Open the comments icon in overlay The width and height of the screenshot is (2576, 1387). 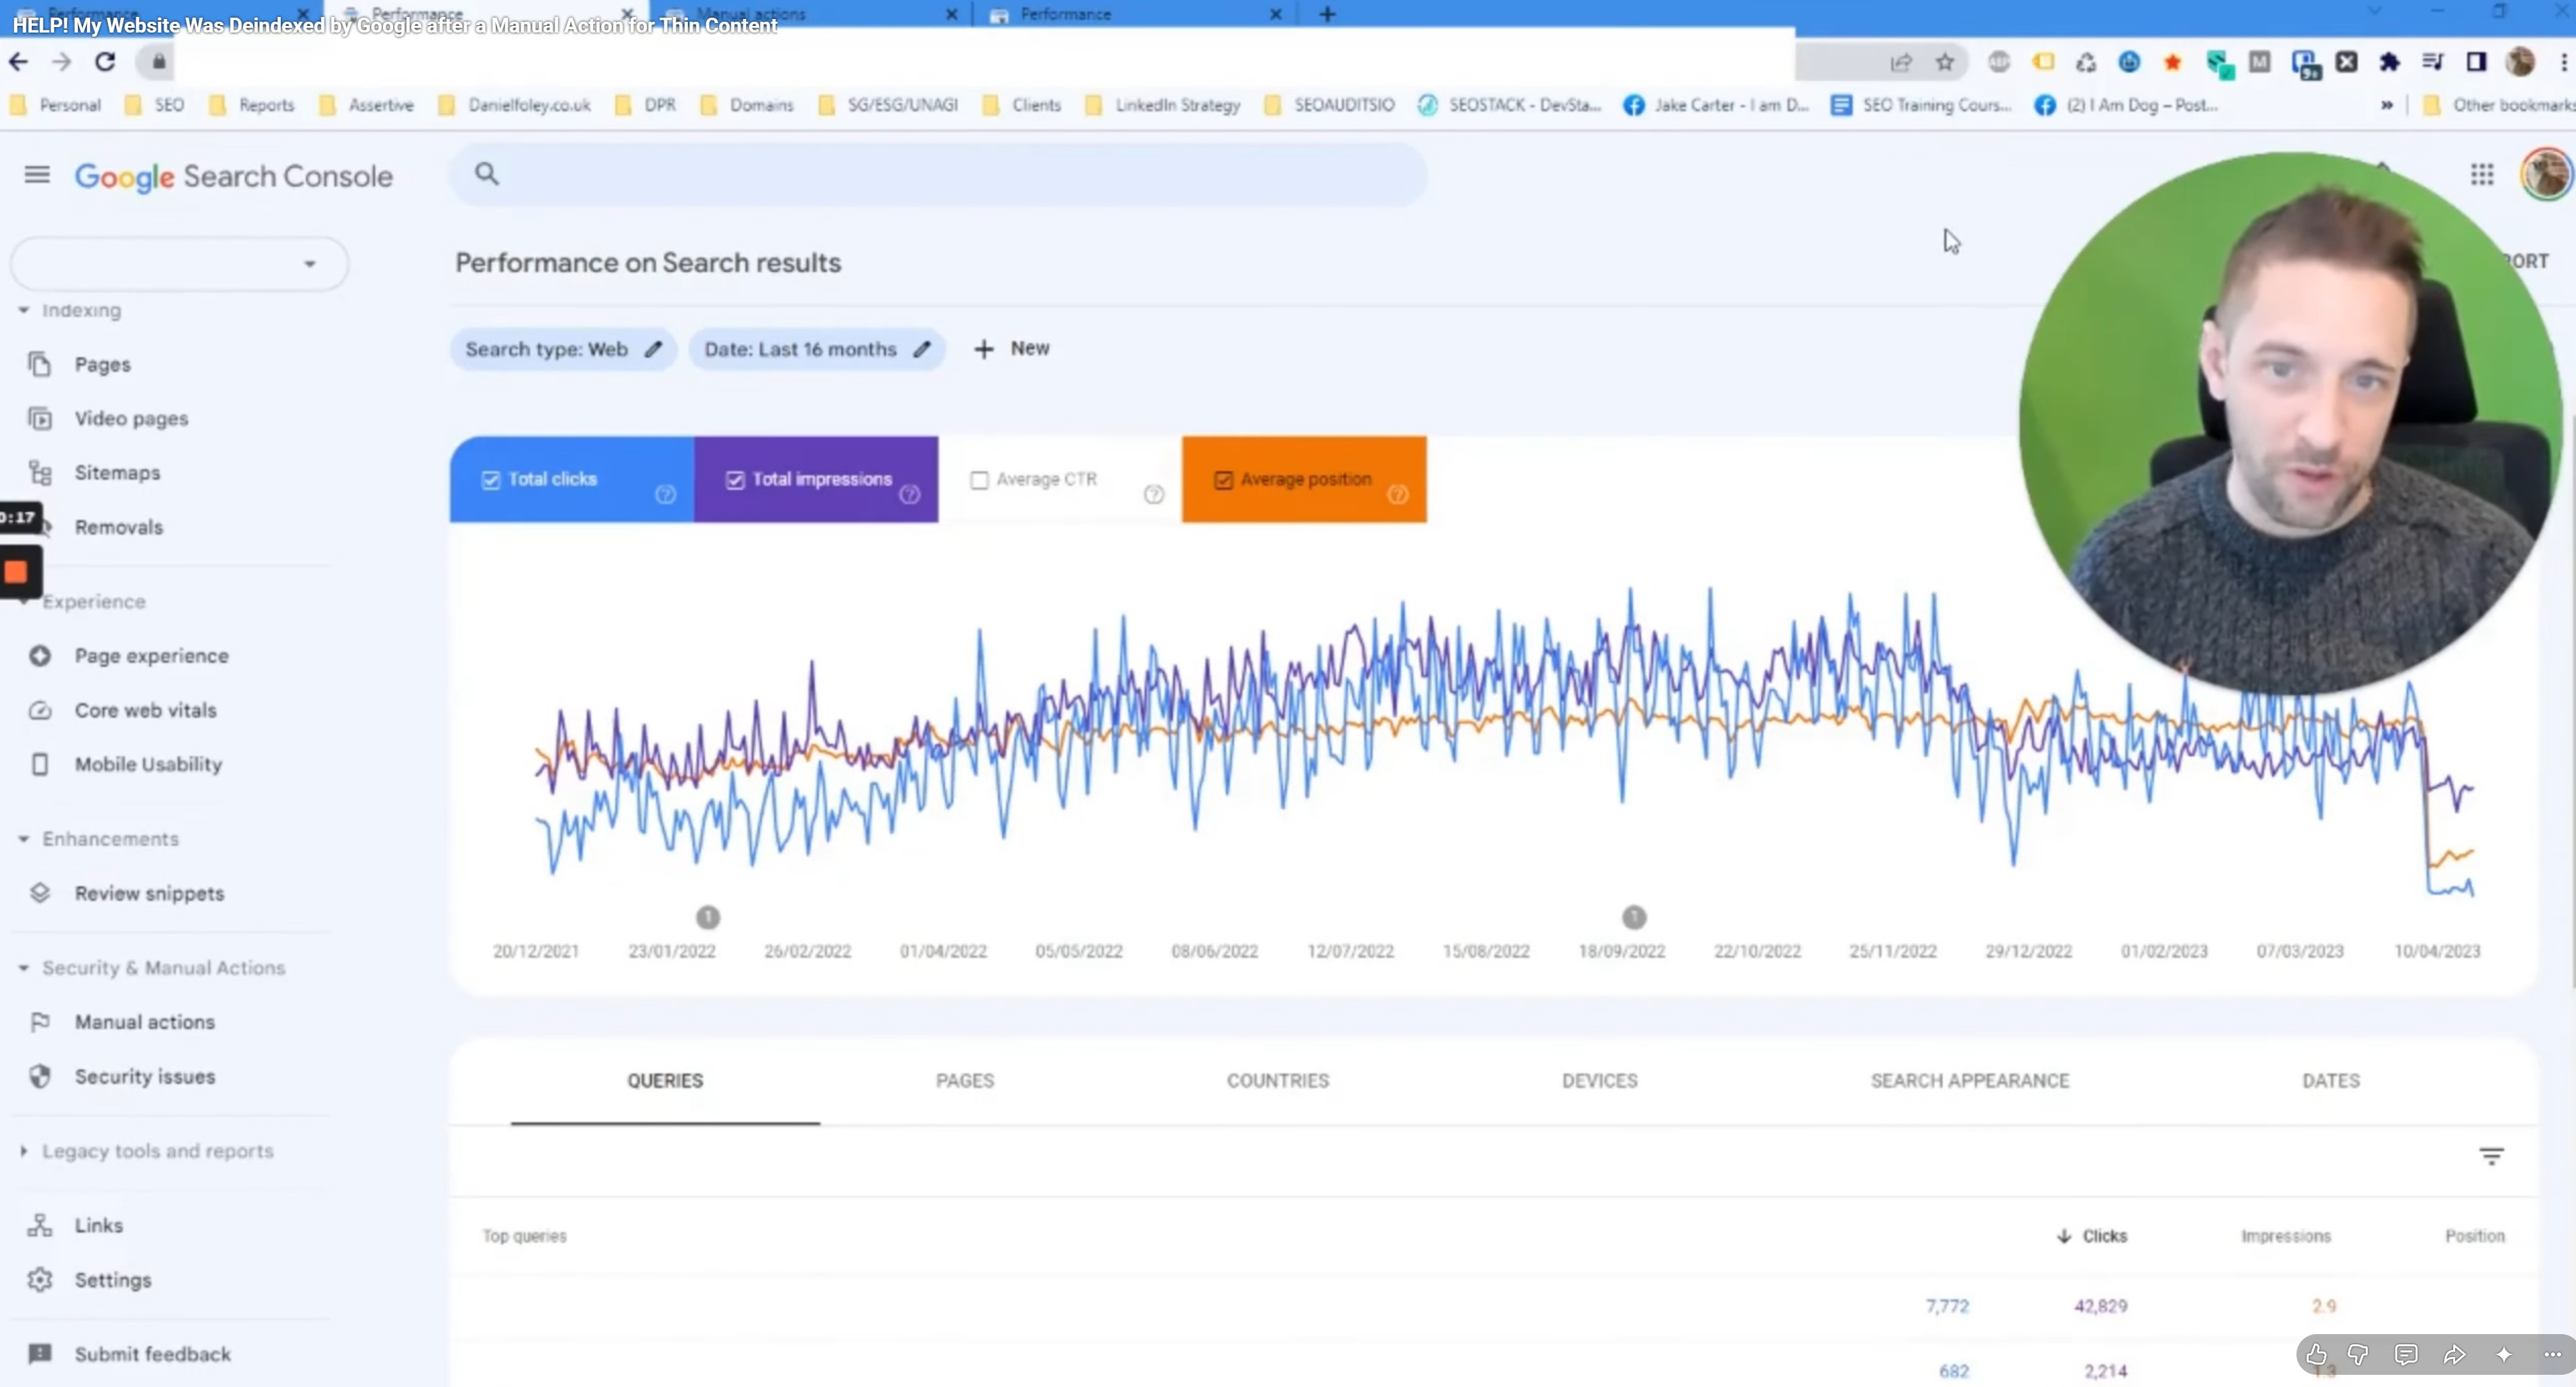point(2406,1355)
